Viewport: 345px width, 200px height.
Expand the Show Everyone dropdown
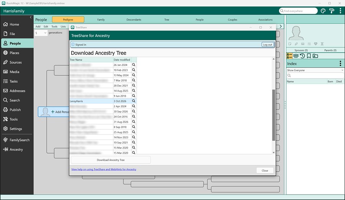point(315,70)
